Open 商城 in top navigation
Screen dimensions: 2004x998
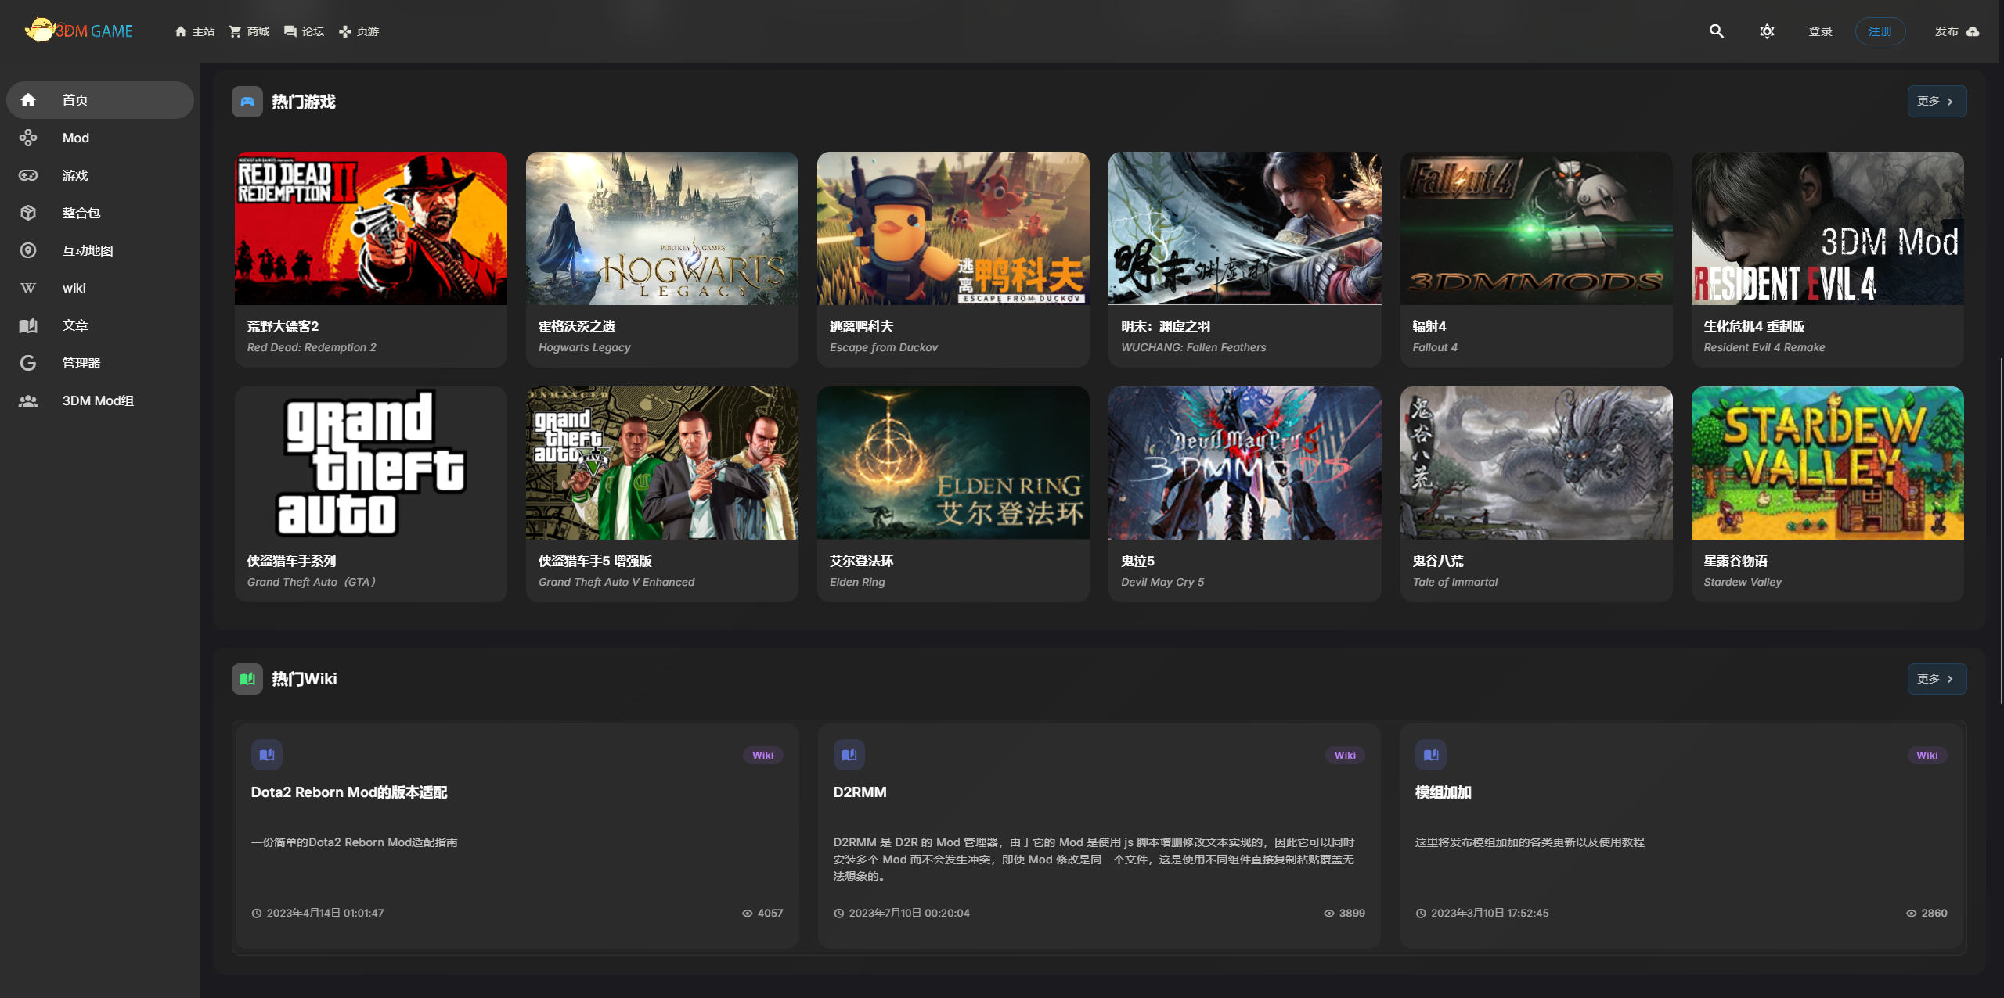pos(249,31)
